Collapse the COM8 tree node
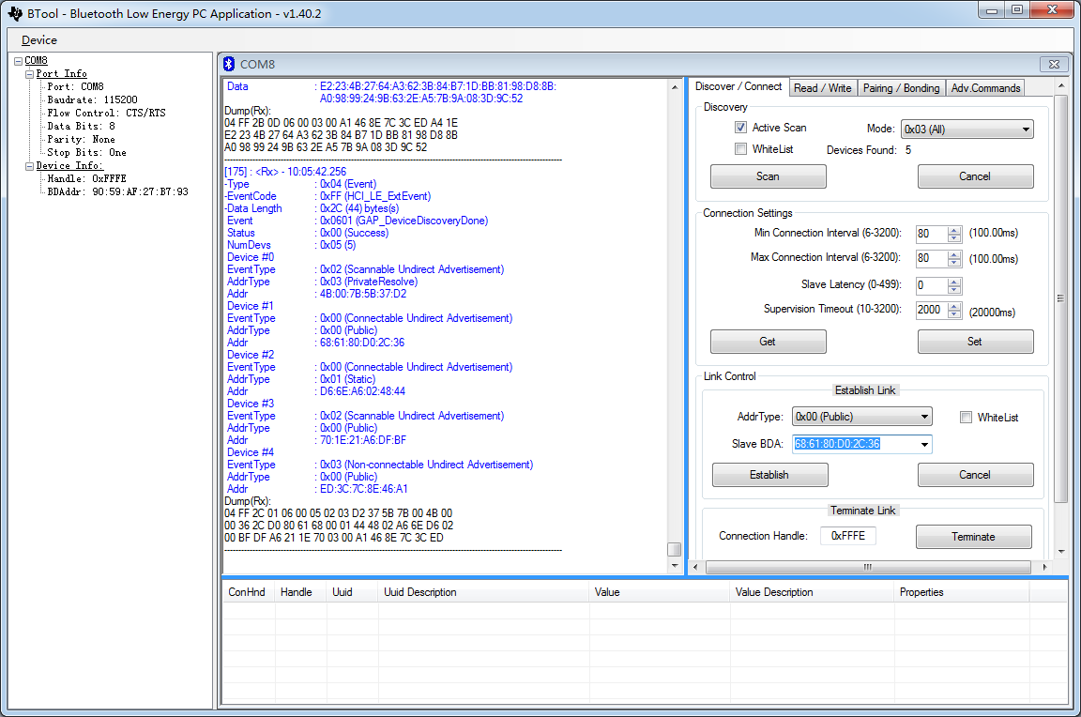1081x717 pixels. click(18, 61)
